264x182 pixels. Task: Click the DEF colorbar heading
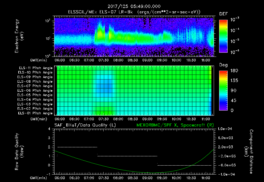point(224,14)
